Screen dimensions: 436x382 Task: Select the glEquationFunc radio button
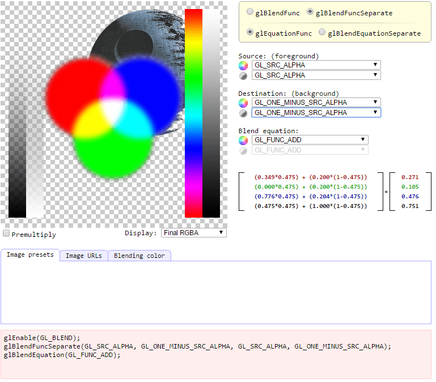click(250, 32)
